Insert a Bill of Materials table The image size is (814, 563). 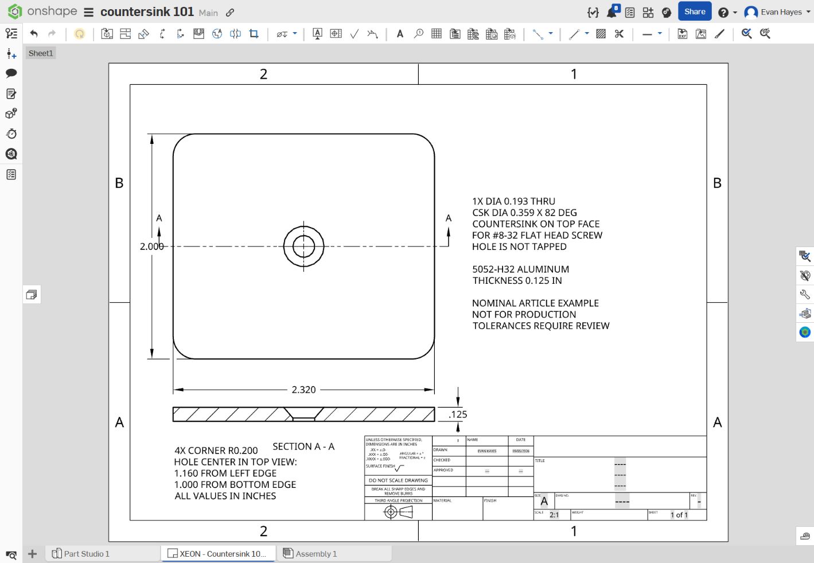455,34
